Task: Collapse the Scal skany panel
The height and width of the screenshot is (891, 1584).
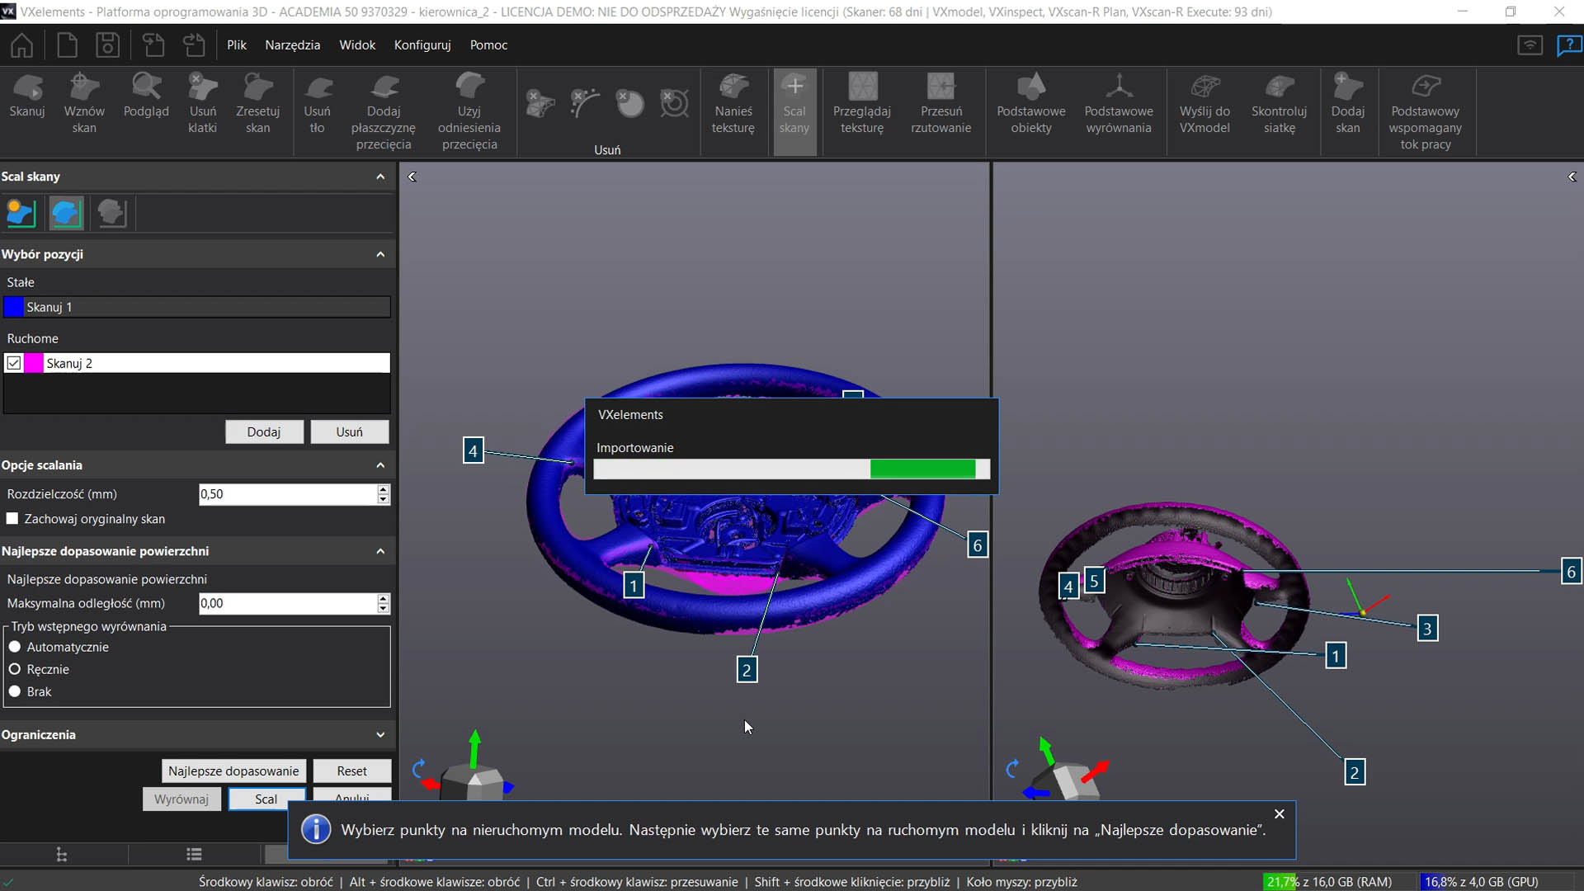Action: click(380, 177)
